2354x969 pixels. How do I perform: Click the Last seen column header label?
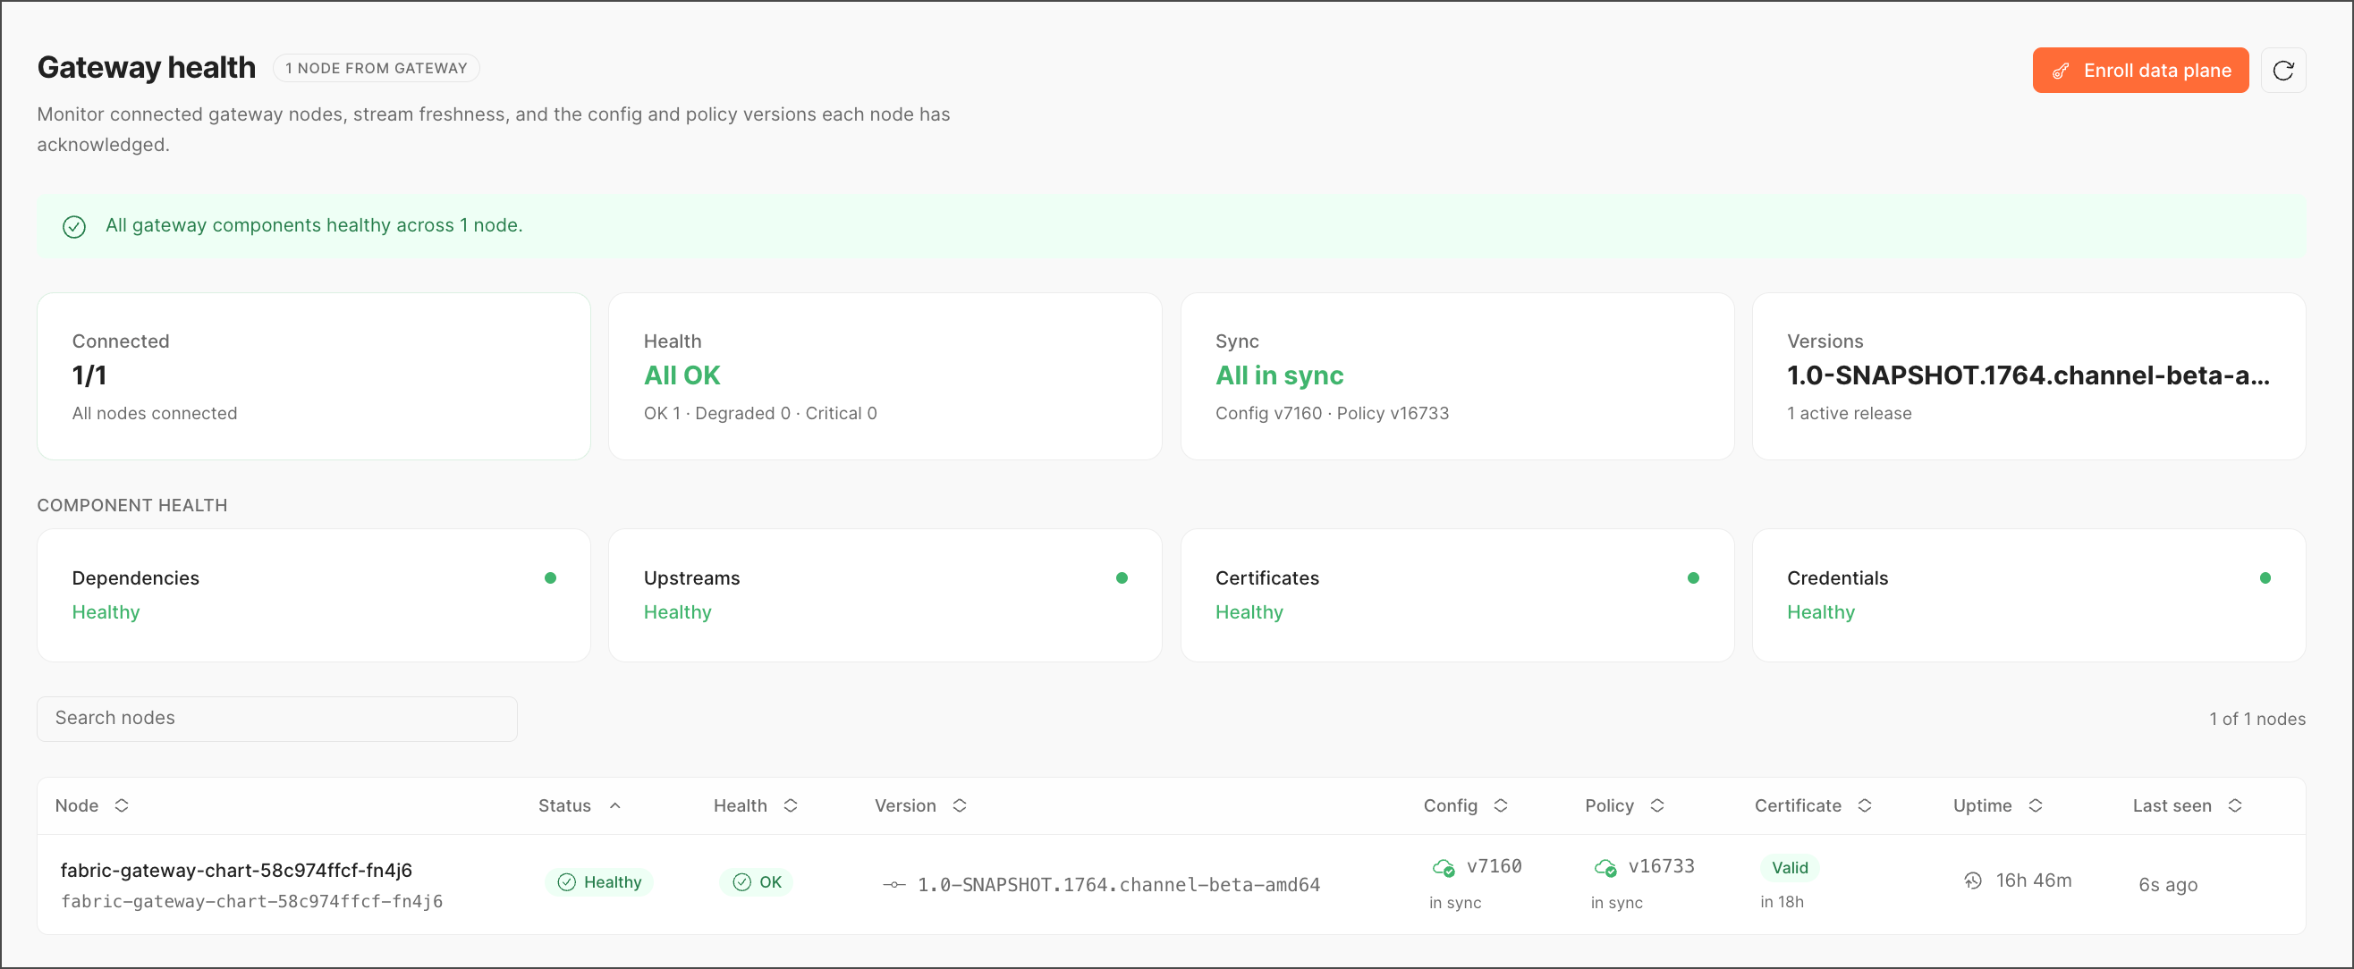tap(2172, 805)
